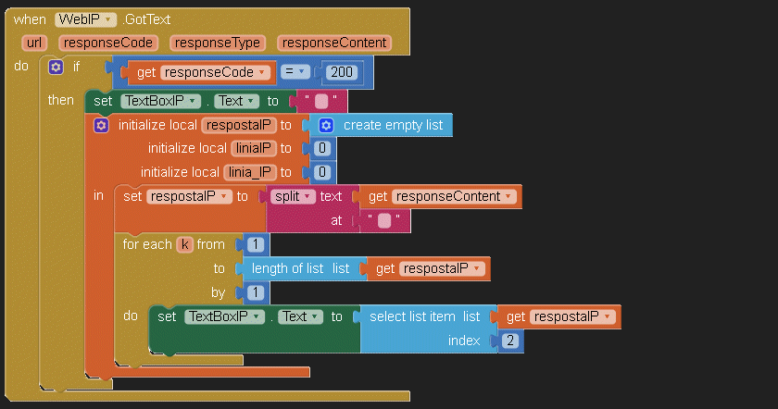
Task: Select the responseType event parameter
Action: 219,43
